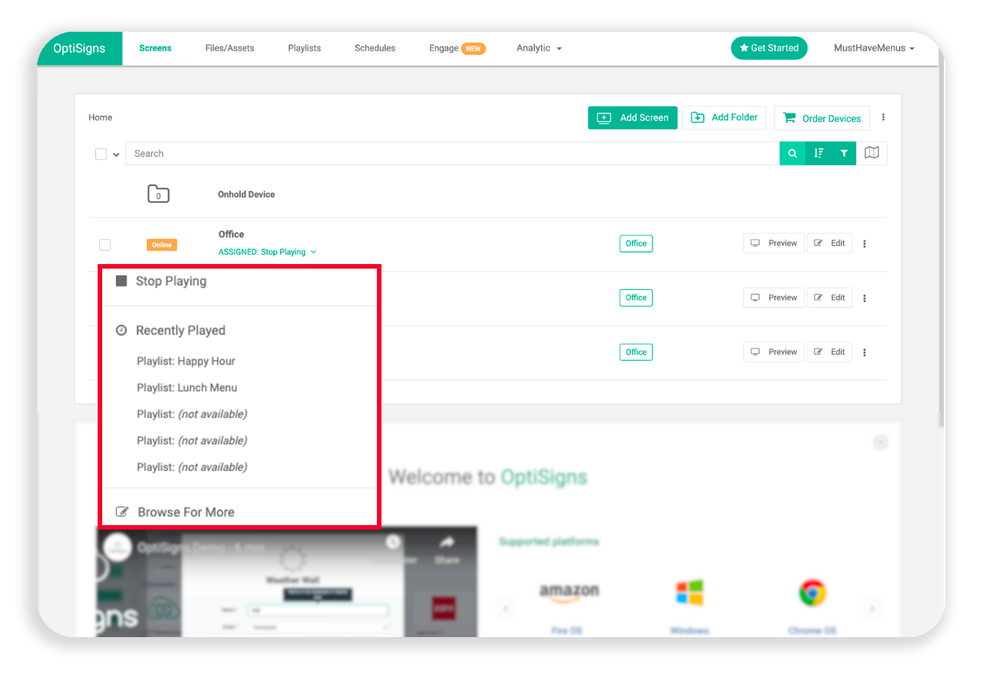
Task: Click Preview in the second screen row
Action: [774, 297]
